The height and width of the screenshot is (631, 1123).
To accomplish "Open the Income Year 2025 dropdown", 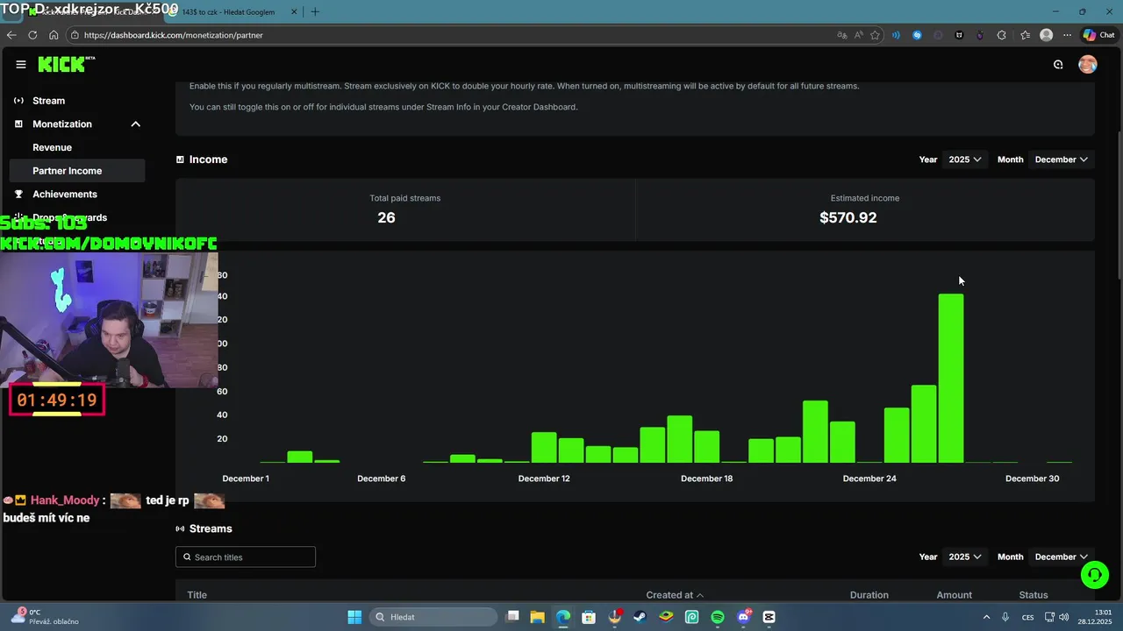I will click(x=965, y=160).
